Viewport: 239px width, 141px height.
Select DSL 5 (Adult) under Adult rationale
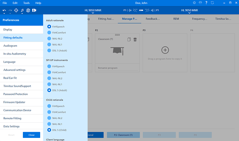click(x=49, y=50)
